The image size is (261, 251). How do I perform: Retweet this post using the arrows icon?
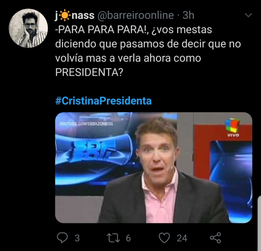click(113, 238)
